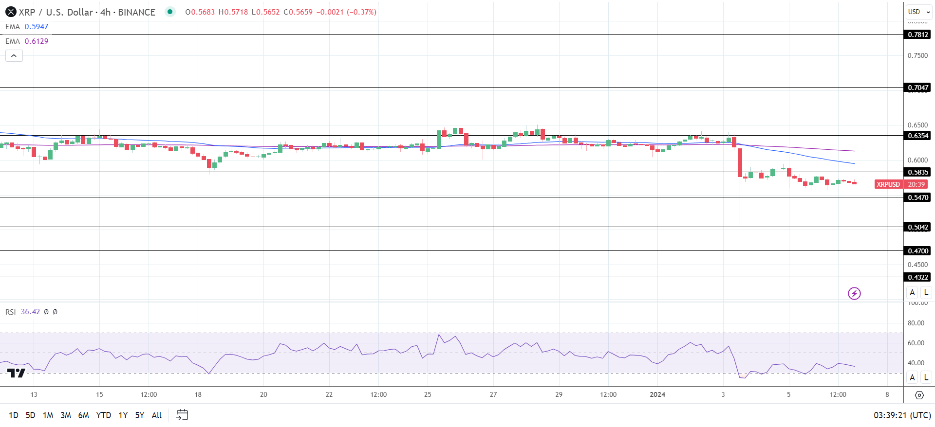Click the low price value L0.5652
This screenshot has height=427, width=935.
click(266, 12)
